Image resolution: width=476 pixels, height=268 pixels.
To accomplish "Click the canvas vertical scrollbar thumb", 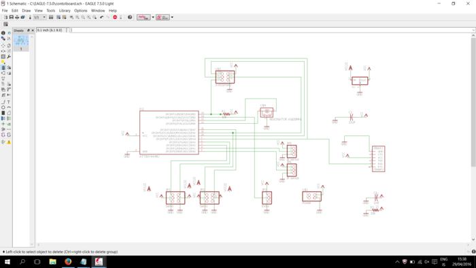I will (x=473, y=102).
